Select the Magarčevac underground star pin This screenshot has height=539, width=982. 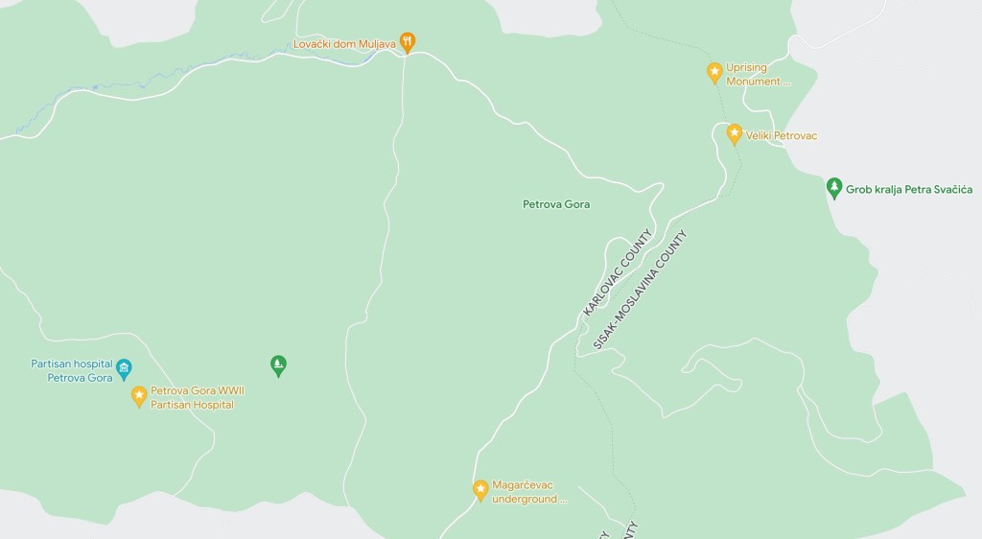[480, 490]
